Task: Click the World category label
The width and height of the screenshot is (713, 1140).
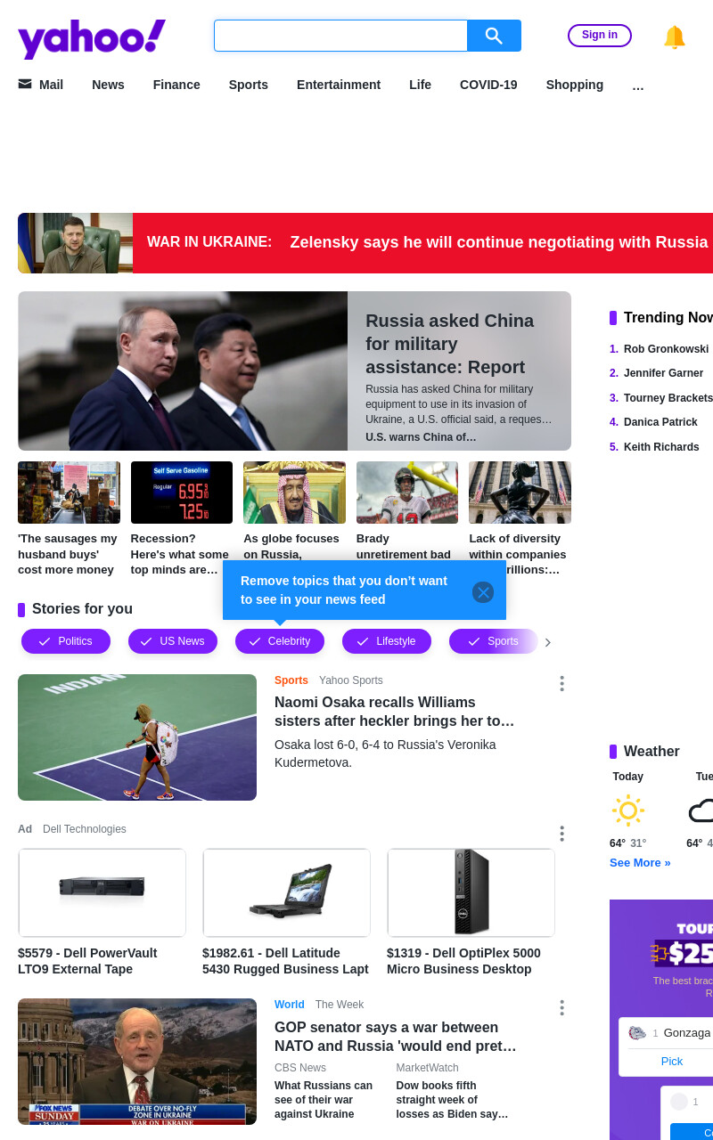Action: pos(290,1005)
